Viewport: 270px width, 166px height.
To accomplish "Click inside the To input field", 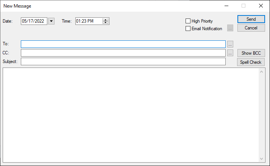I will pos(123,44).
